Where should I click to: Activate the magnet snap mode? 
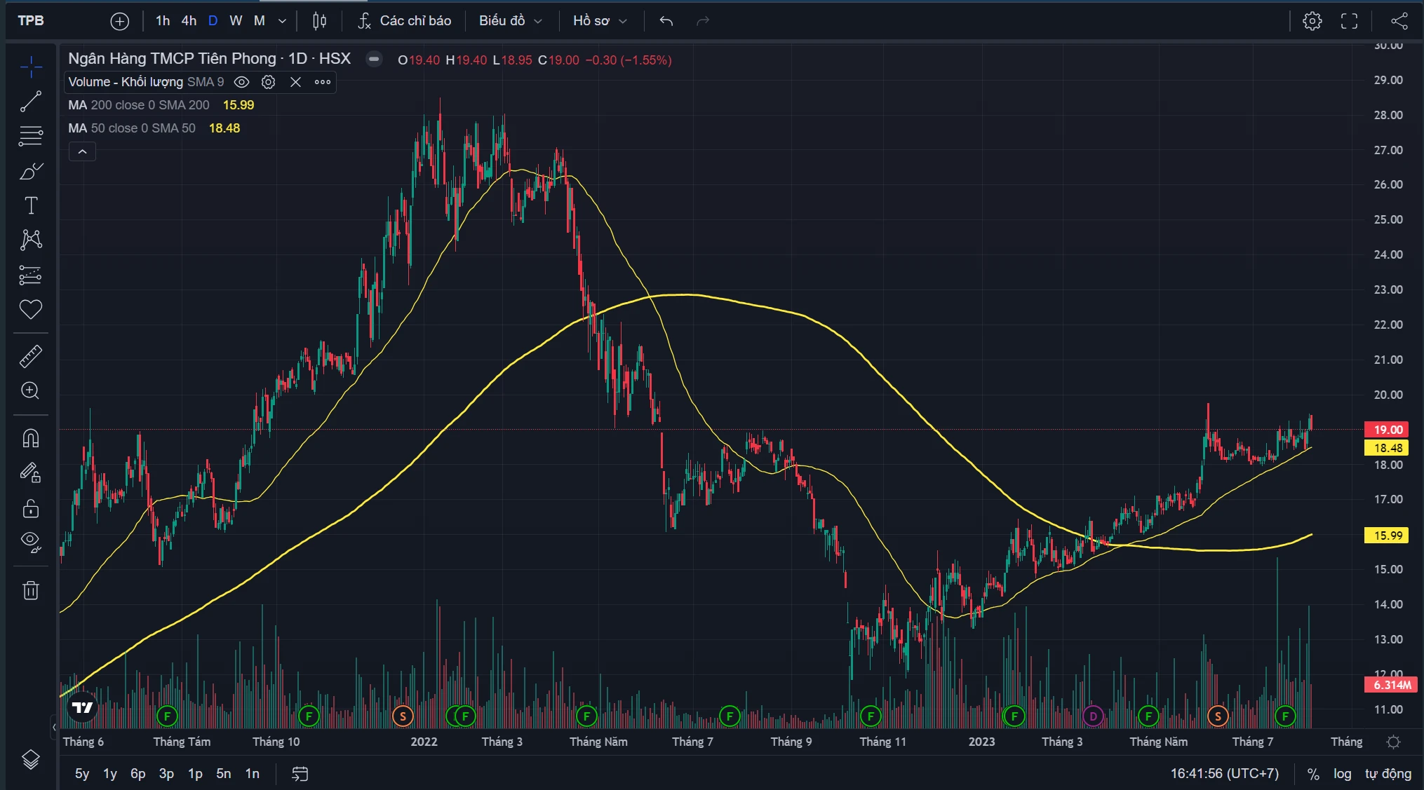tap(30, 438)
